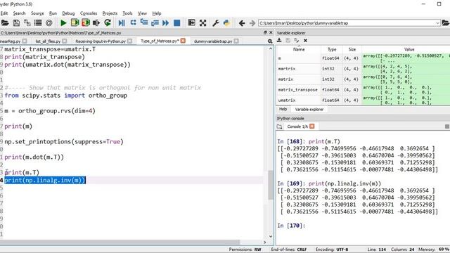Viewport: 450px width, 253px height.
Task: Click IPython console options icon
Action: coord(447,126)
